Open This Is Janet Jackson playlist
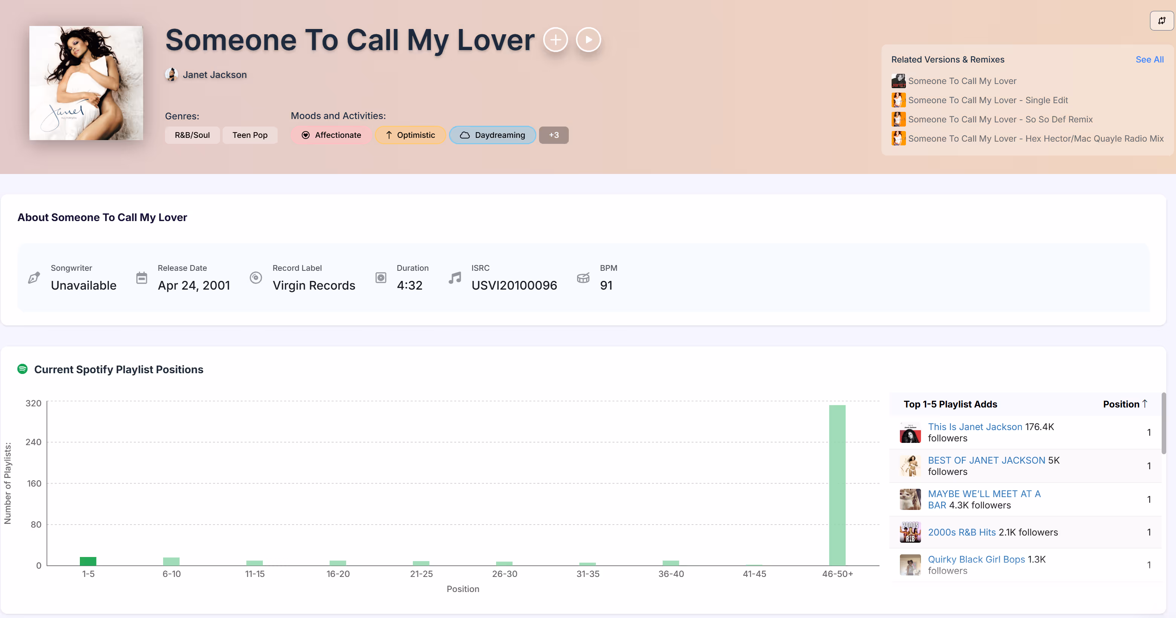The width and height of the screenshot is (1176, 618). click(975, 427)
